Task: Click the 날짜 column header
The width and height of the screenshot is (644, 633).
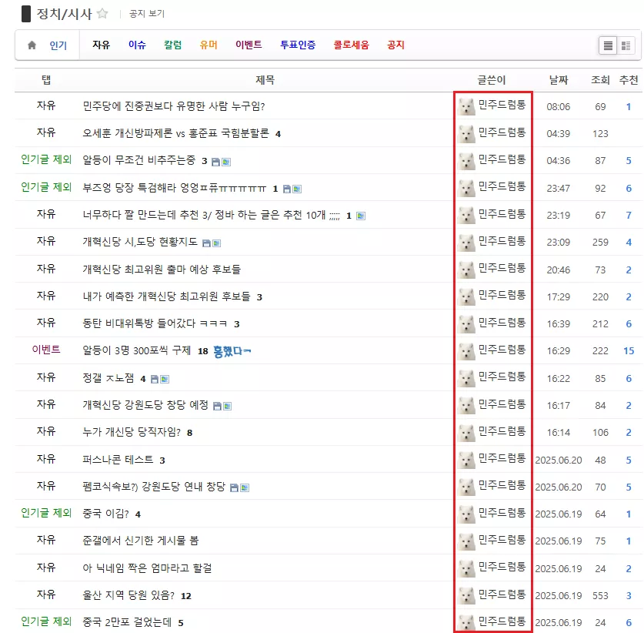Action: pyautogui.click(x=559, y=80)
